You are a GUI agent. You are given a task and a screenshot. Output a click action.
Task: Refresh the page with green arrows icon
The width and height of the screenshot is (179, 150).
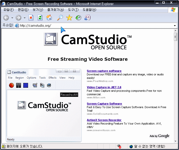pyautogui.click(x=40, y=18)
